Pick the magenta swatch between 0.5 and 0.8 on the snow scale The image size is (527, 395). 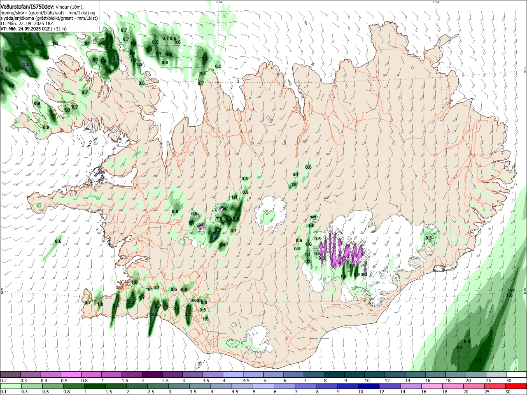71,374
